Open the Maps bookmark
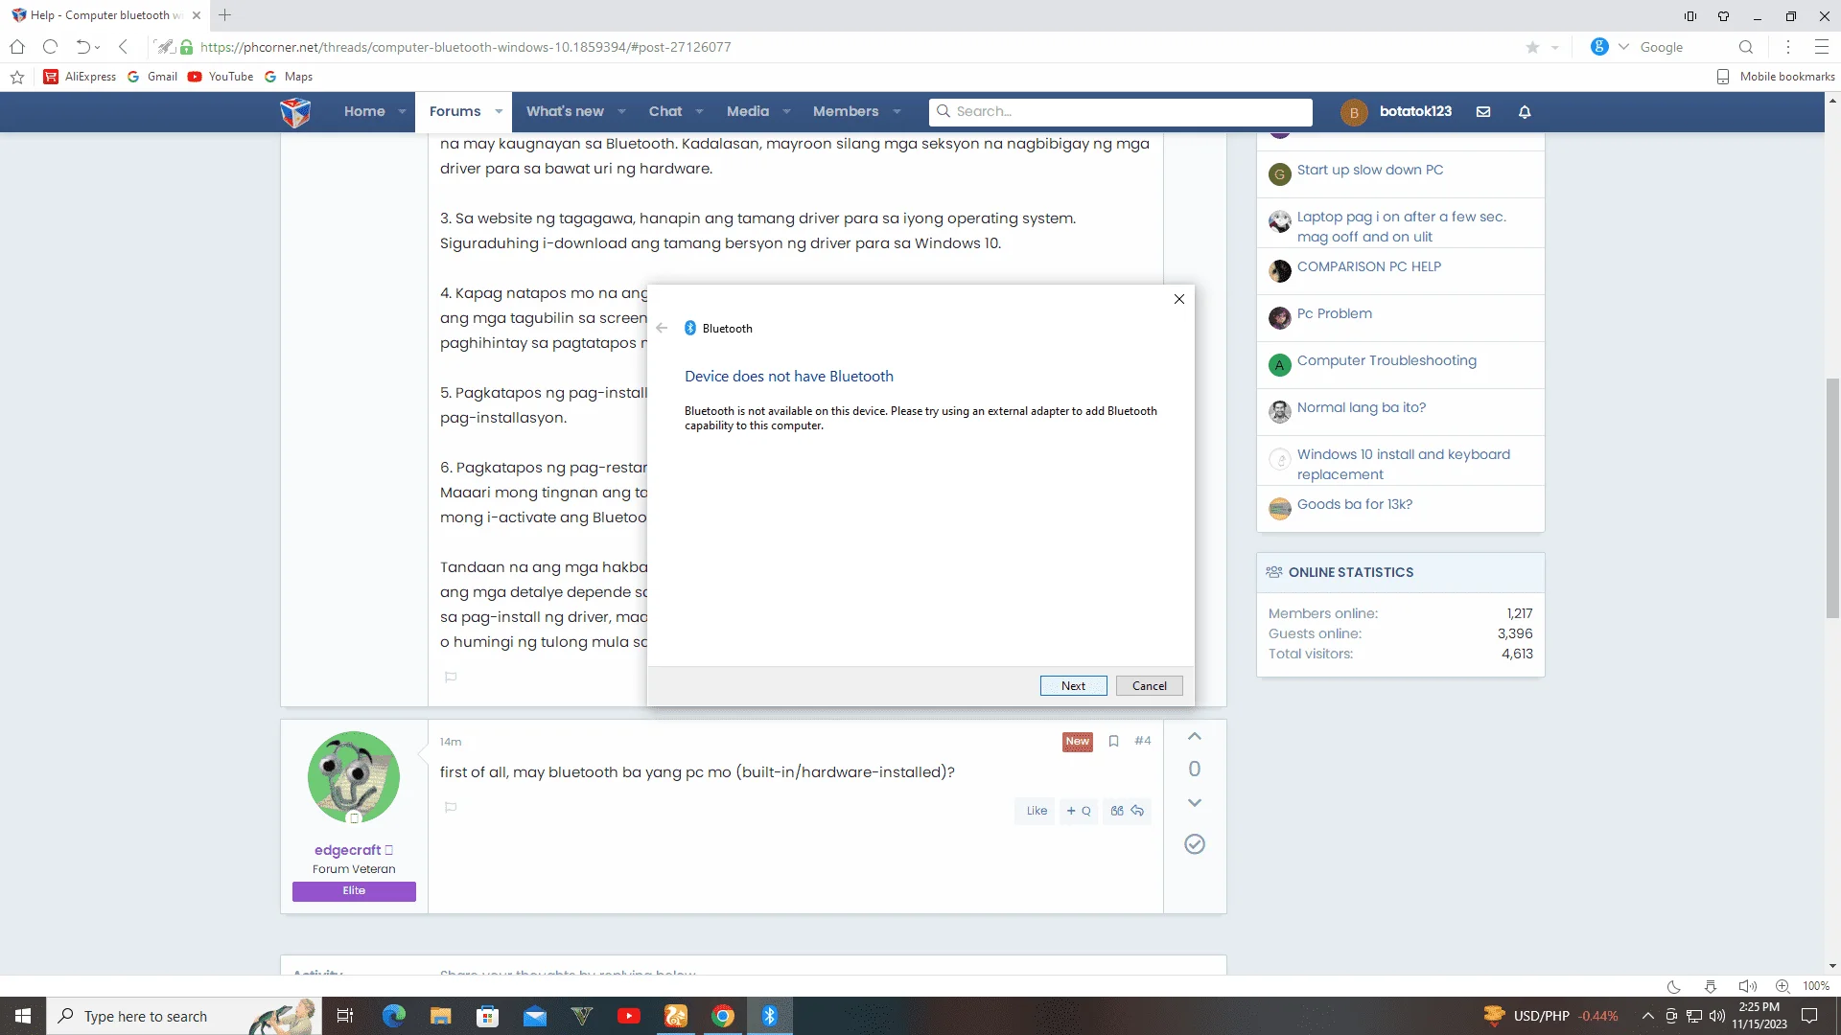Screen dimensions: 1841x1035 tap(289, 77)
